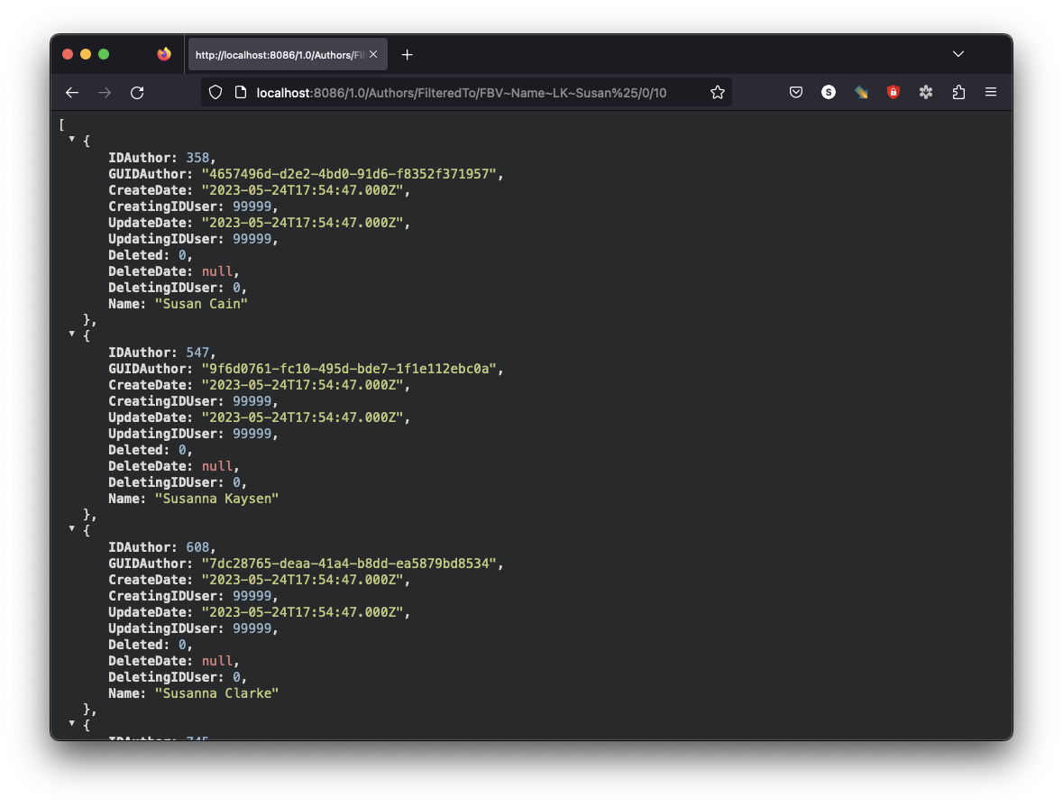Click null DeleteDate in Susanna Kaysen record
1063x807 pixels.
[x=217, y=466]
